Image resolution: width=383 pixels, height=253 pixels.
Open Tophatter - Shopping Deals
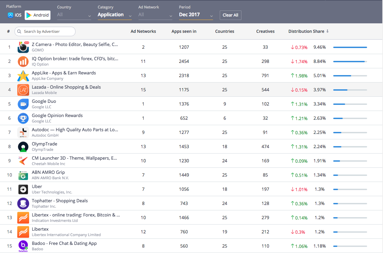[60, 201]
